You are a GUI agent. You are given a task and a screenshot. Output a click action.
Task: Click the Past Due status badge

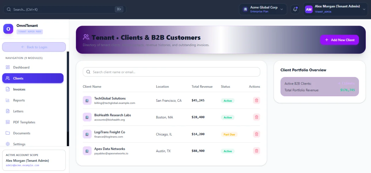click(229, 134)
